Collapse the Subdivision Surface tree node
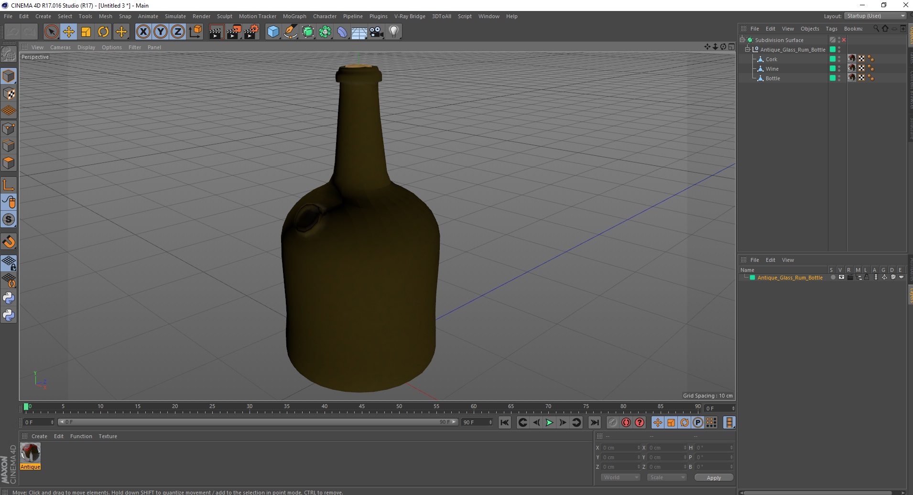 742,40
